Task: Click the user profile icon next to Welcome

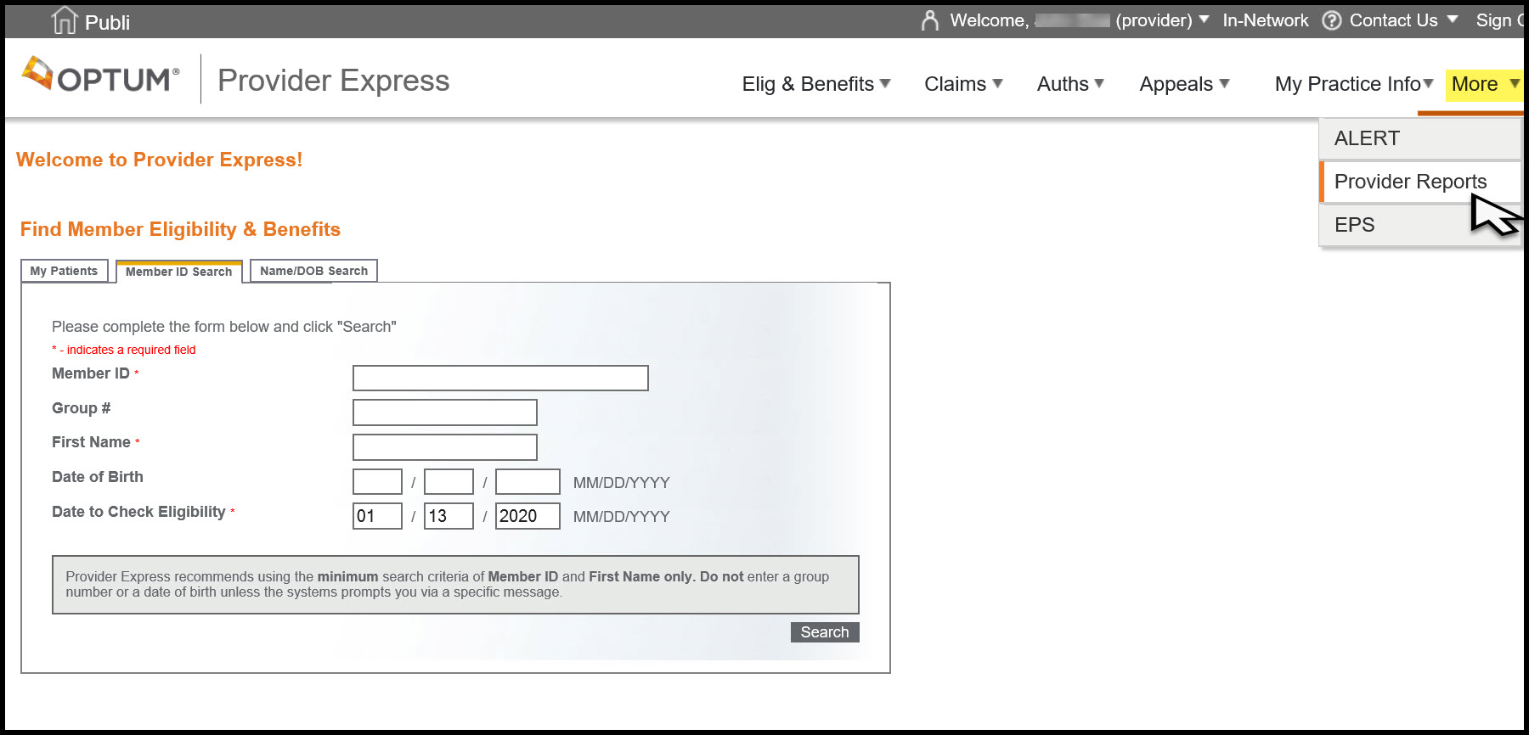Action: [930, 20]
